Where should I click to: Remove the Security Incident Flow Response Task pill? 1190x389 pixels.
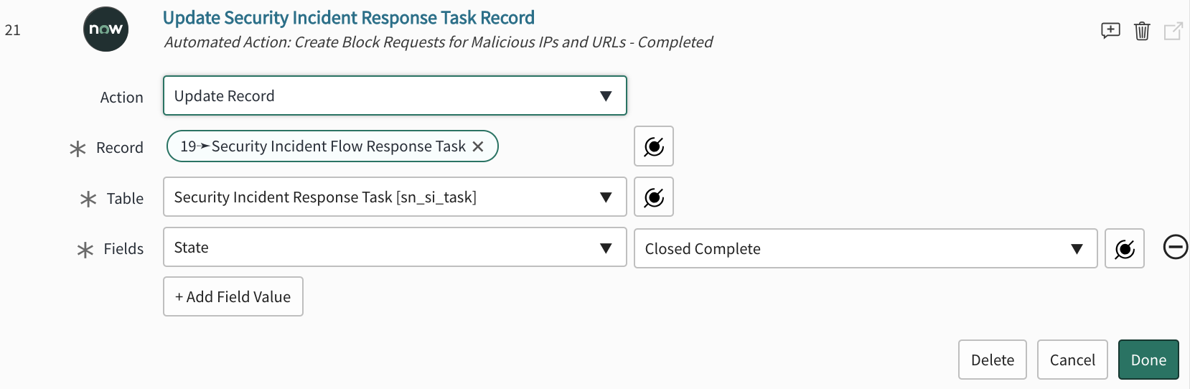[478, 146]
